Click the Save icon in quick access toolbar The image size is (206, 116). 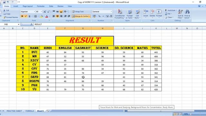click(4, 2)
